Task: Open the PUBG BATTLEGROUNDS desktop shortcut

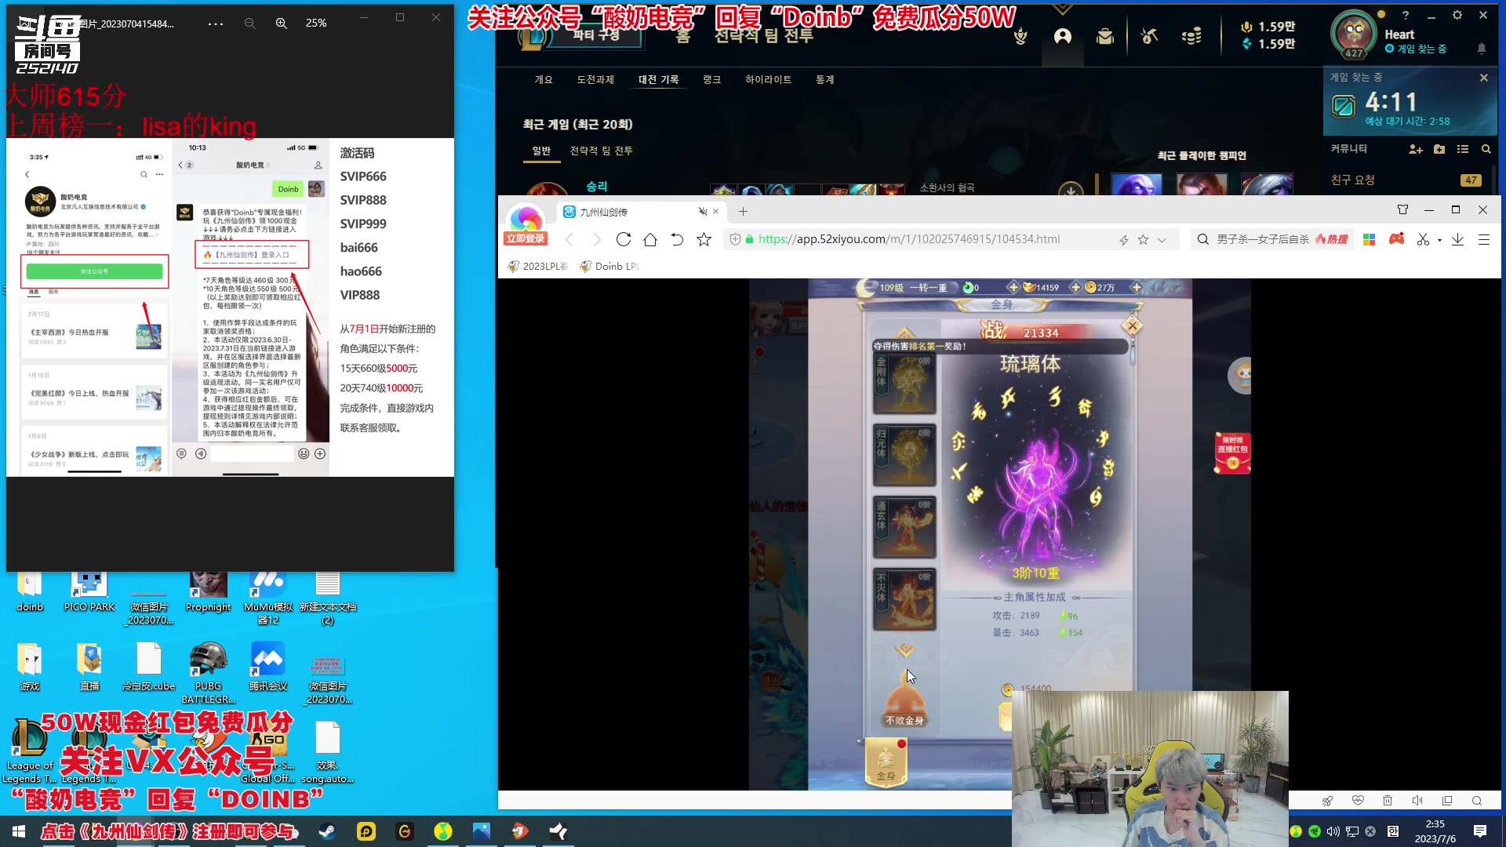Action: pyautogui.click(x=209, y=673)
